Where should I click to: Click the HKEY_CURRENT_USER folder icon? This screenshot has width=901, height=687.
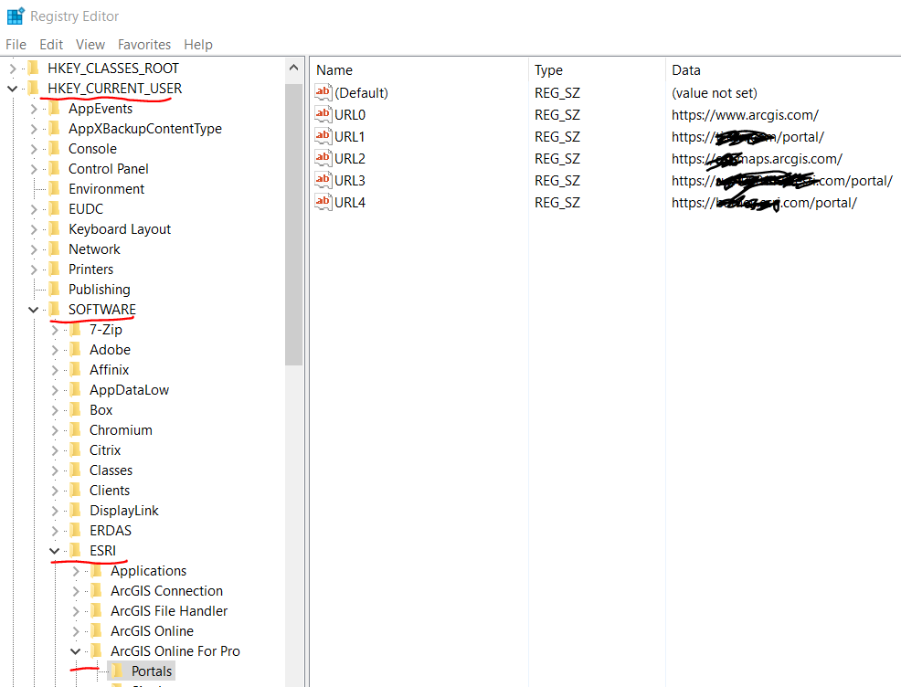[x=33, y=89]
